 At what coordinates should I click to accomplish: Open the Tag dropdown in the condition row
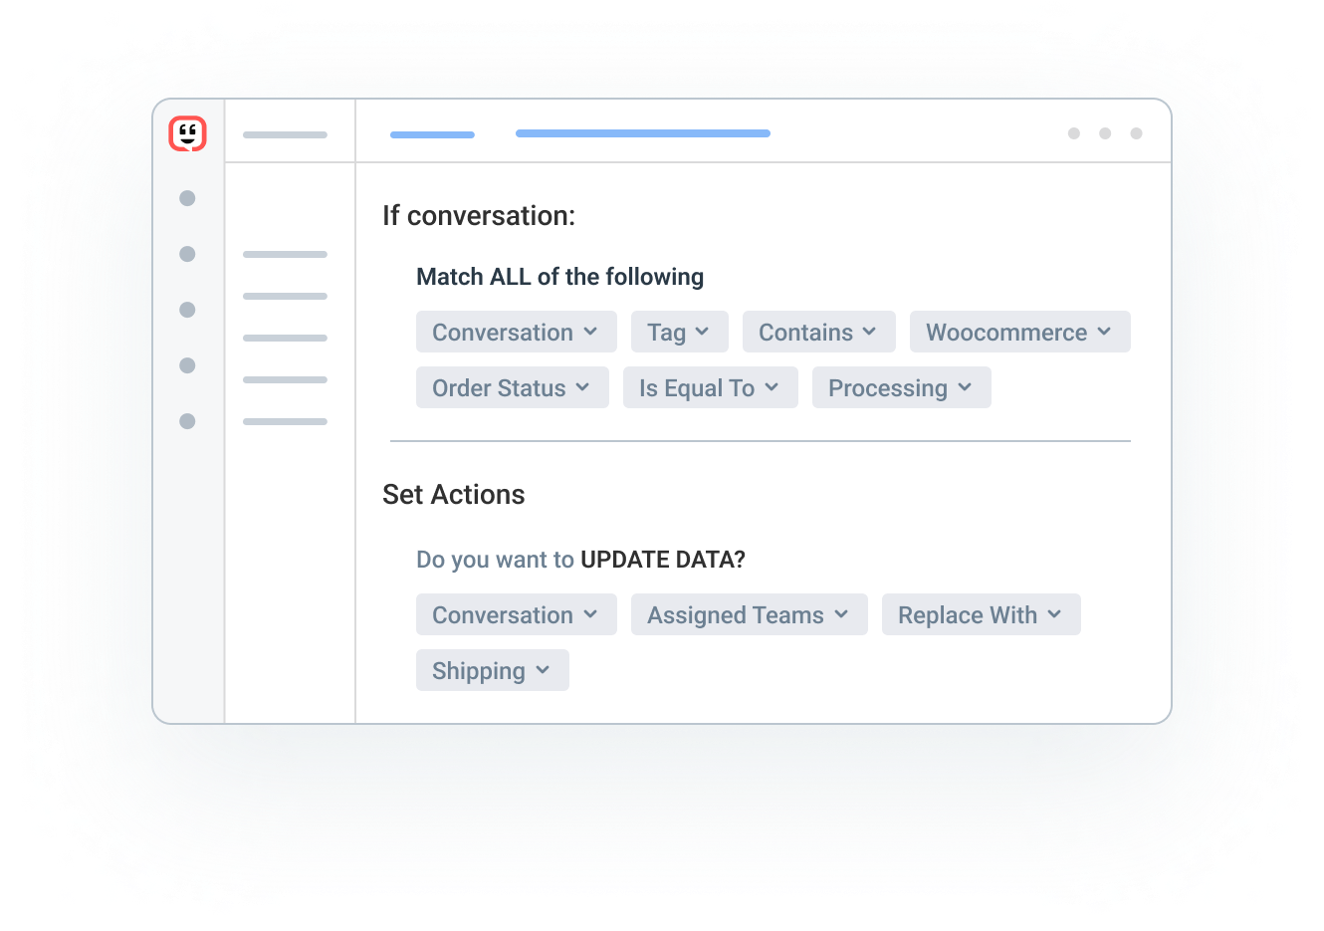click(x=680, y=332)
